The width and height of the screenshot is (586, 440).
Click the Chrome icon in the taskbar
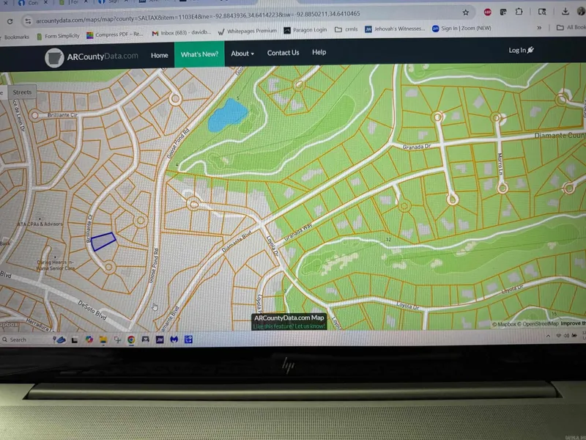[131, 340]
